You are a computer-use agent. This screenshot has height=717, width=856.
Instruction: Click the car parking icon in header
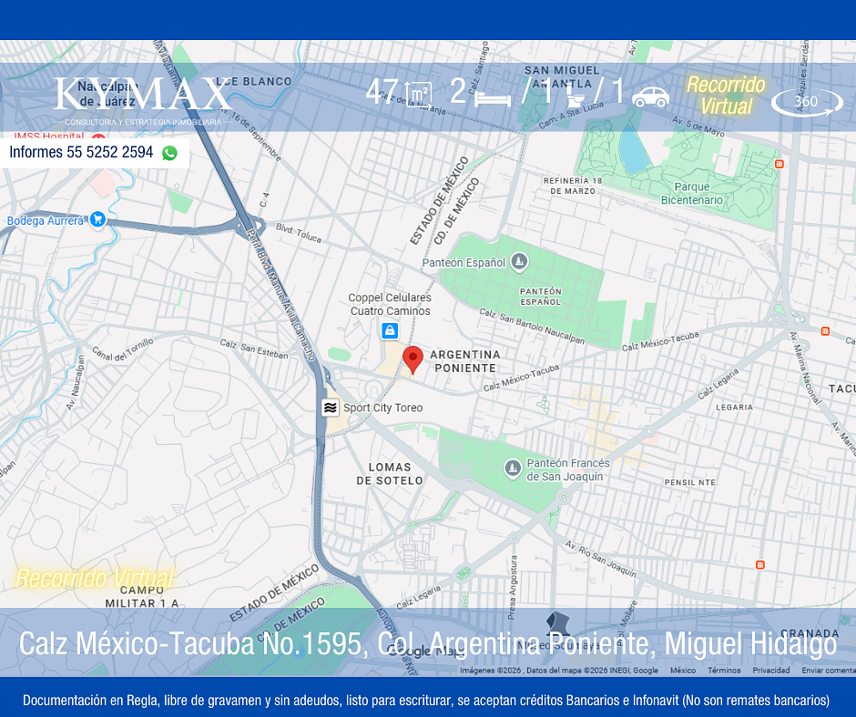(651, 96)
